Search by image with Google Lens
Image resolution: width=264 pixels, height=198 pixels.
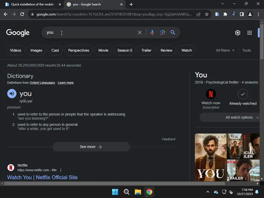coord(162,32)
